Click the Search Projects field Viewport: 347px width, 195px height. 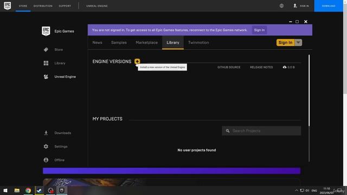tap(261, 131)
